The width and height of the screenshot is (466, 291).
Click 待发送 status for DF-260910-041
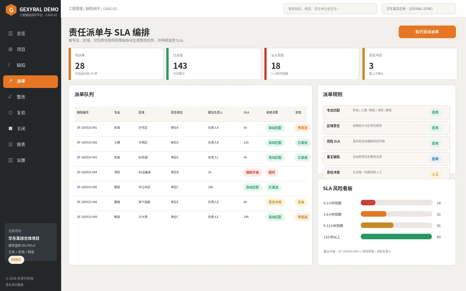click(303, 128)
